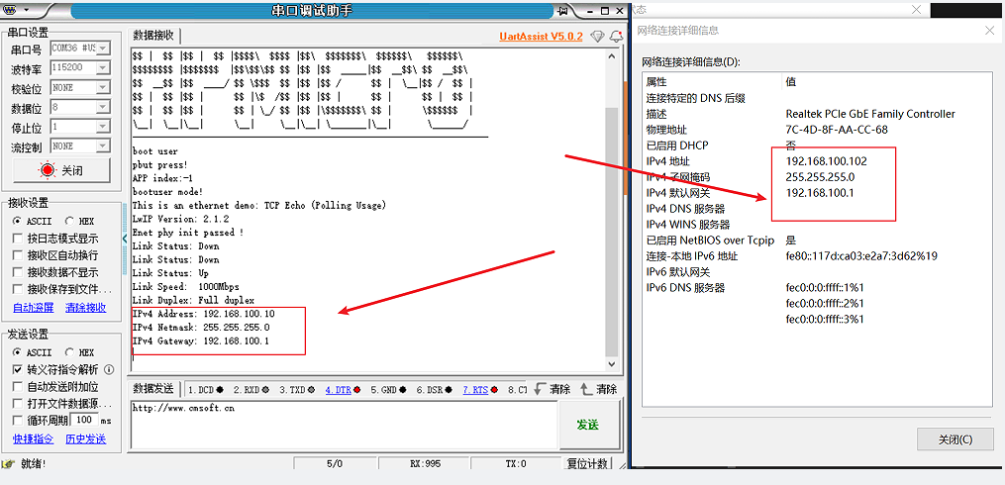Select the Realtek PCIe GbE Family Controller text
The image size is (1005, 485).
click(x=870, y=114)
